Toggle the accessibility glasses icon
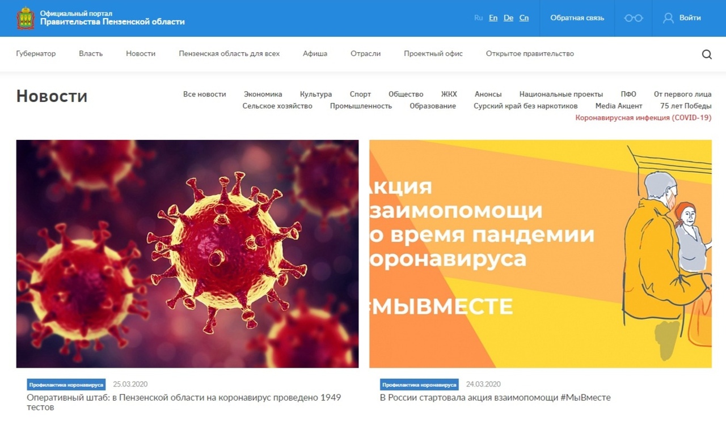The height and width of the screenshot is (430, 726). [x=633, y=18]
